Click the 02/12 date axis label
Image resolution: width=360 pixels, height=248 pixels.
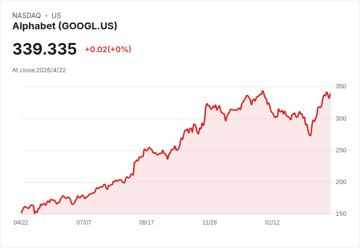(x=272, y=222)
